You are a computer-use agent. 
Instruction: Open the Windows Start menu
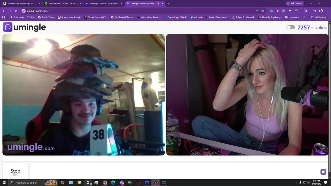click(x=4, y=183)
